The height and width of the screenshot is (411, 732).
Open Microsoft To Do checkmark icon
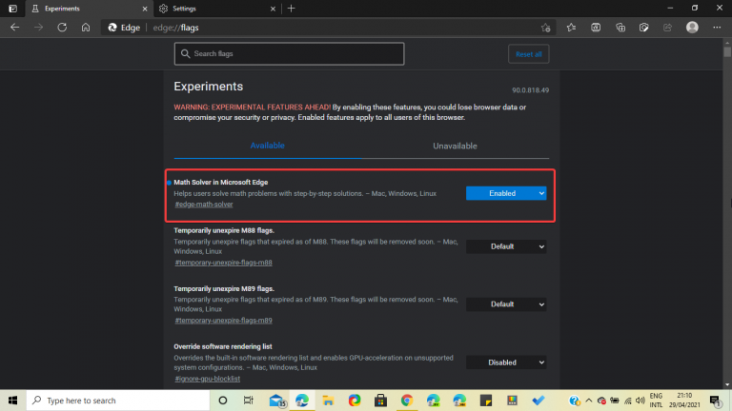point(539,401)
